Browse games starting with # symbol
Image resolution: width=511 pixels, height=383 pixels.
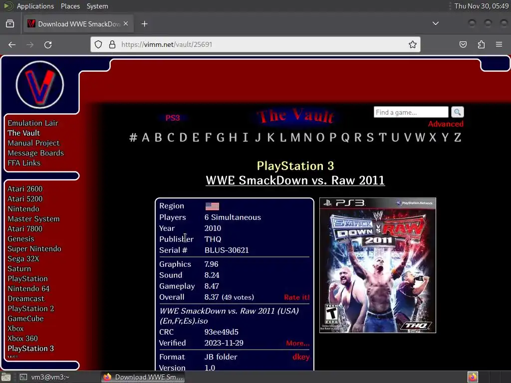pos(133,138)
